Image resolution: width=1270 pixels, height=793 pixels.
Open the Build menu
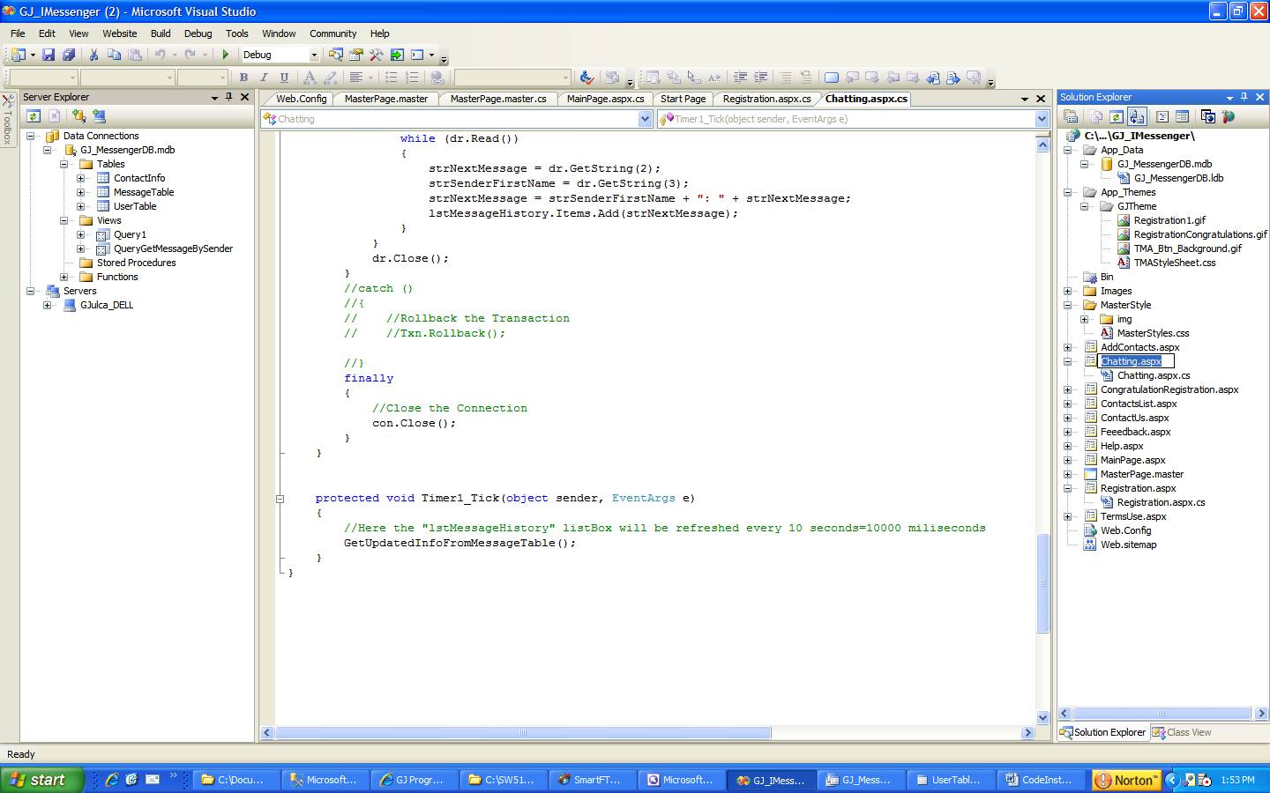[x=161, y=33]
